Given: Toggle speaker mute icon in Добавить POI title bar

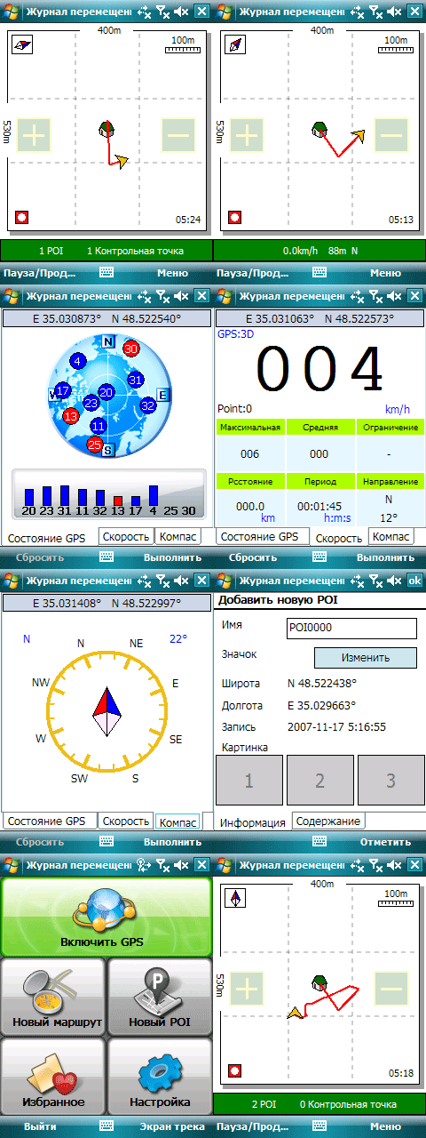Looking at the screenshot, I should [x=394, y=581].
